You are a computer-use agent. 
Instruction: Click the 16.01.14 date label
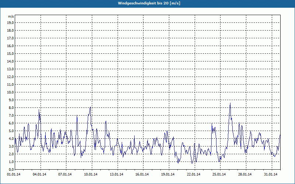(x=142, y=174)
